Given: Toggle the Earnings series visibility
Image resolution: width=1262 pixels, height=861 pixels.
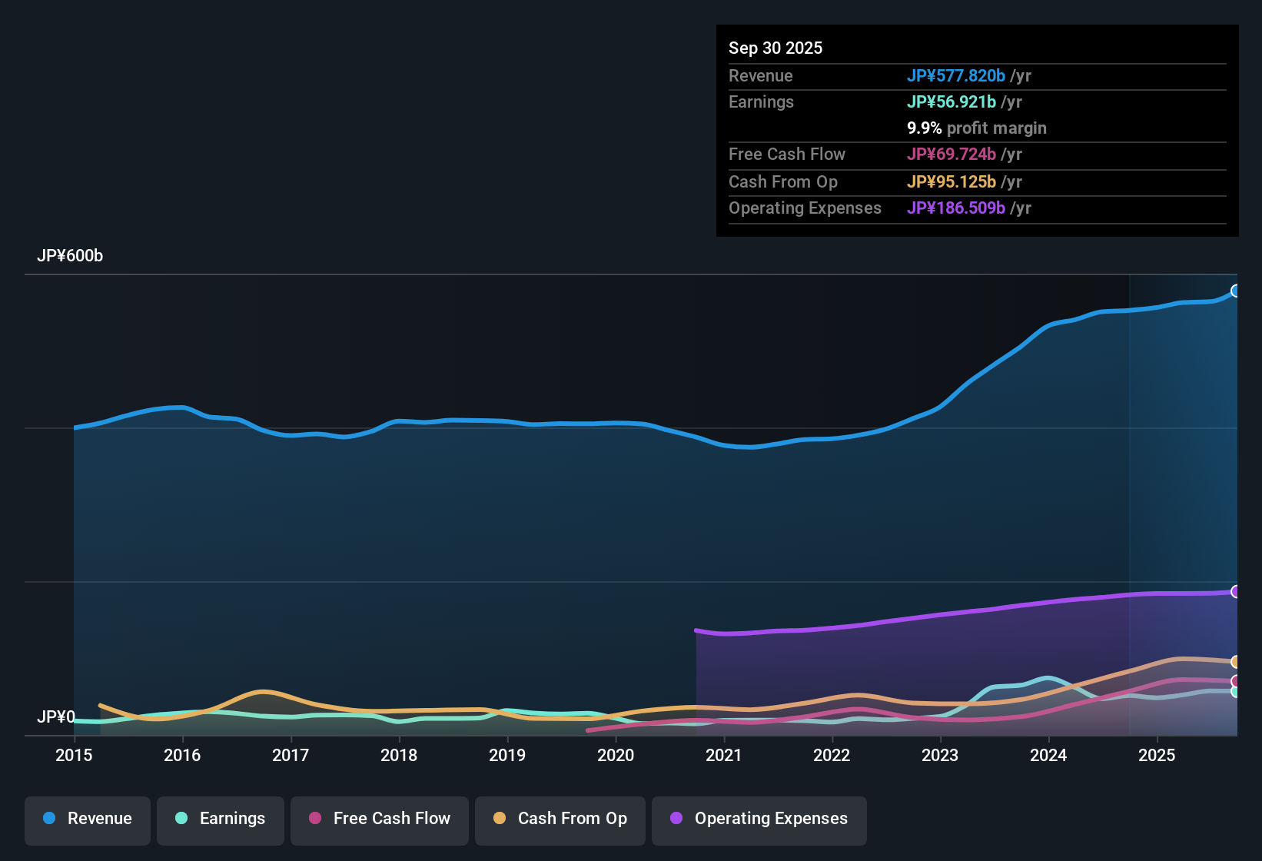Looking at the screenshot, I should tap(220, 819).
